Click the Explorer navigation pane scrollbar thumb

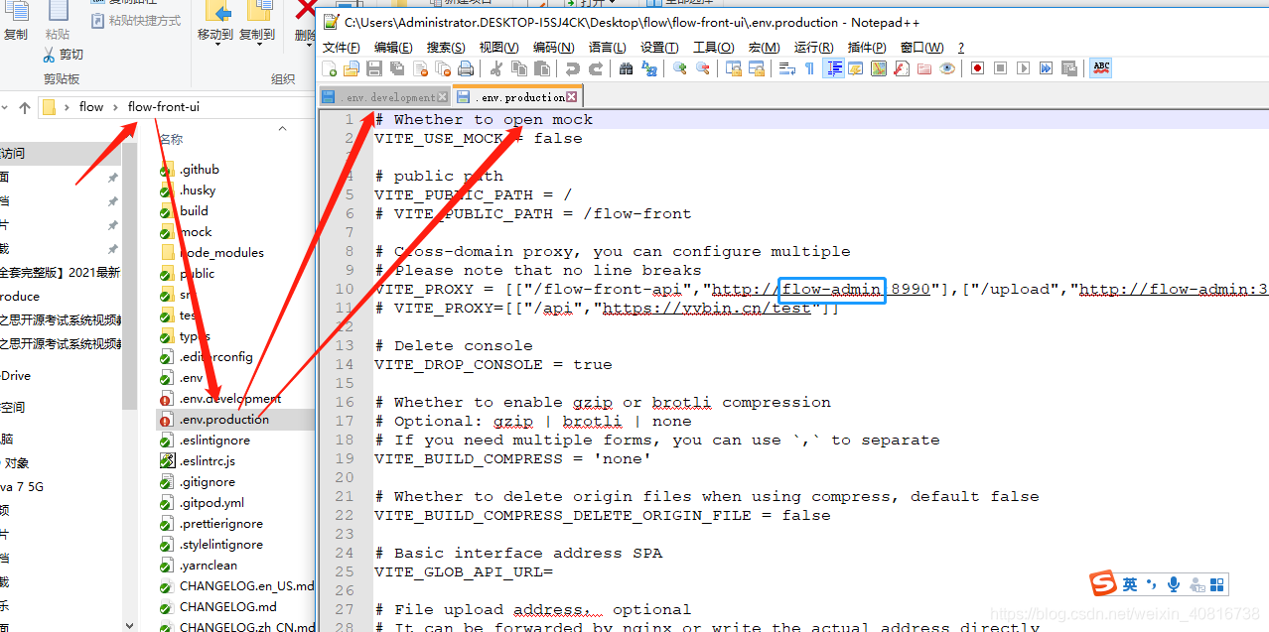pos(130,276)
